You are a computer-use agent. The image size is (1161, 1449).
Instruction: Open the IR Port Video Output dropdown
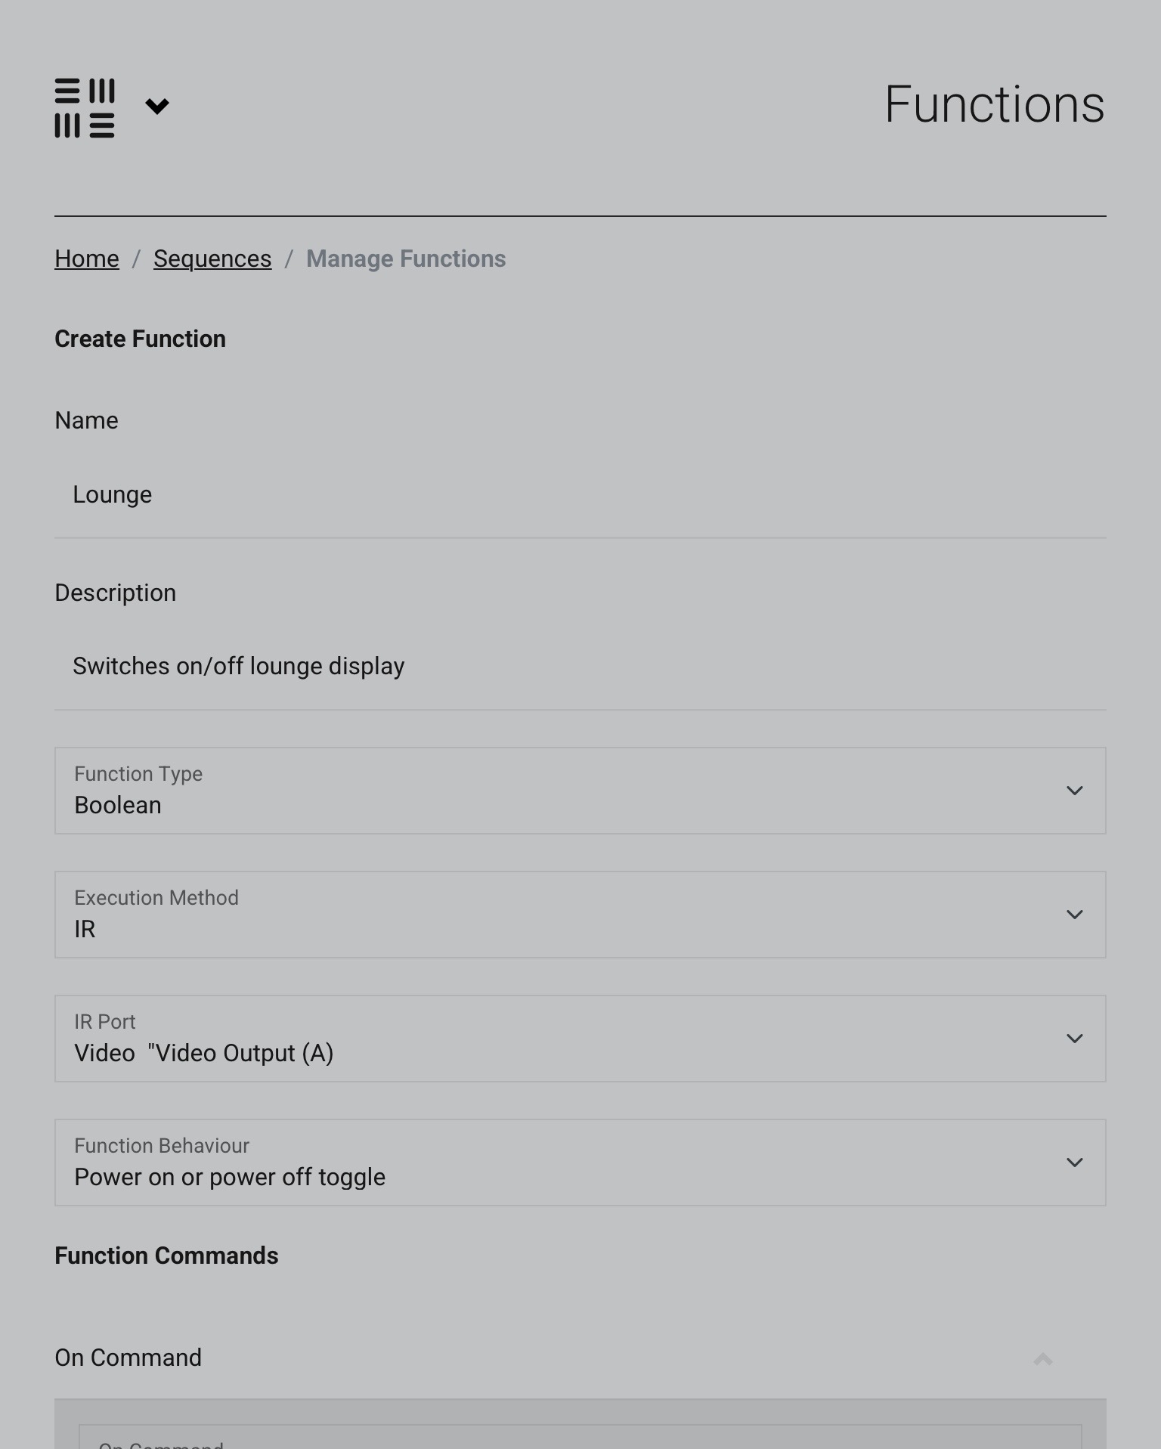[580, 1039]
